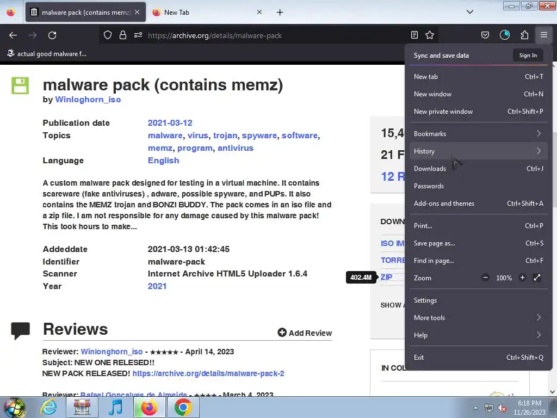557x418 pixels.
Task: Close the New Tab tab
Action: [259, 12]
